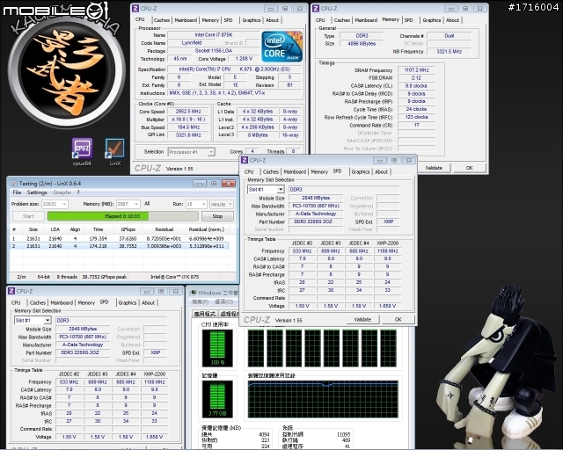Open the Graphs menu in LinX
Screen dimensions: 563x450
click(62, 192)
